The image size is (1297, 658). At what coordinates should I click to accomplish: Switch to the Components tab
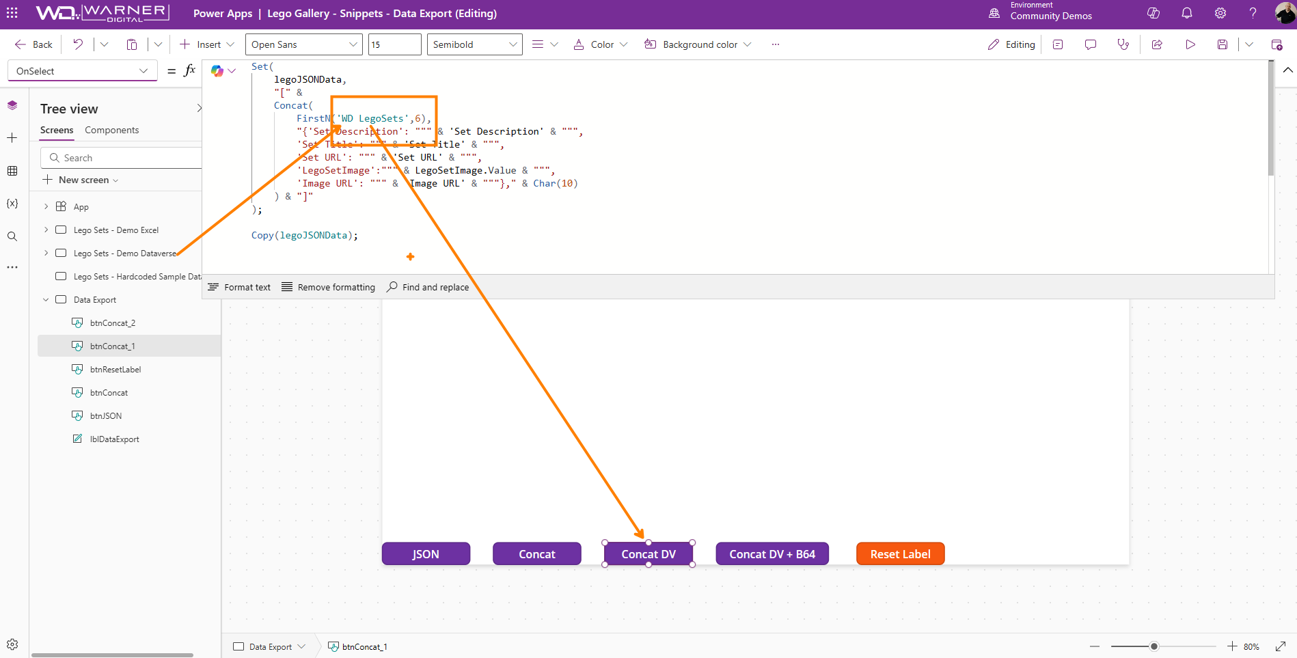coord(112,130)
